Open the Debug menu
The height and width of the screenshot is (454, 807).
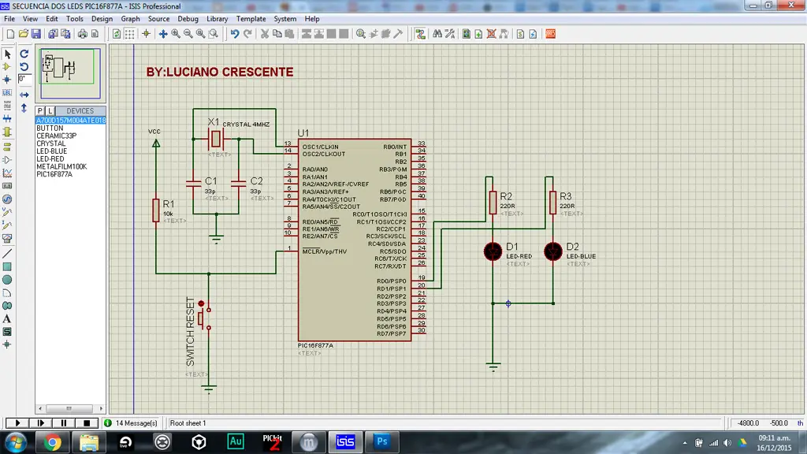188,19
